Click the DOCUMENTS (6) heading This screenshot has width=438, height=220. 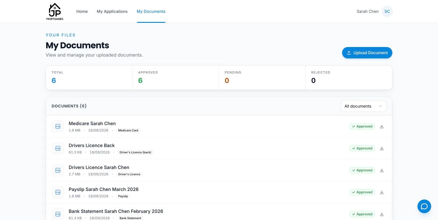click(69, 106)
